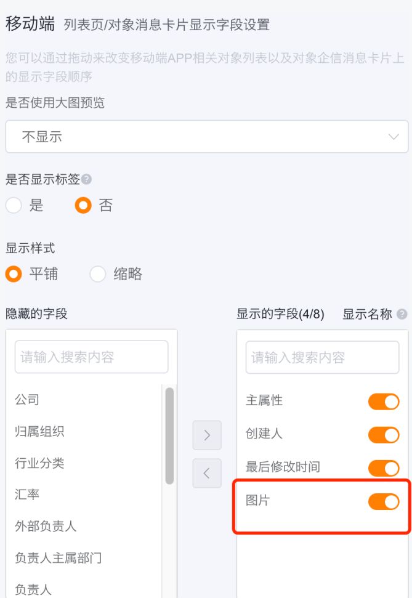Choose the 平铺 display style
Screen dimensions: 412x598
click(x=14, y=274)
